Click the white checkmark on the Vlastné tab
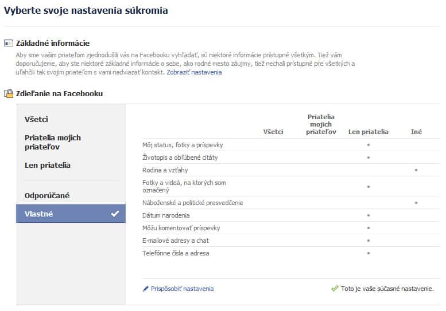The width and height of the screenshot is (446, 311). pyautogui.click(x=115, y=214)
